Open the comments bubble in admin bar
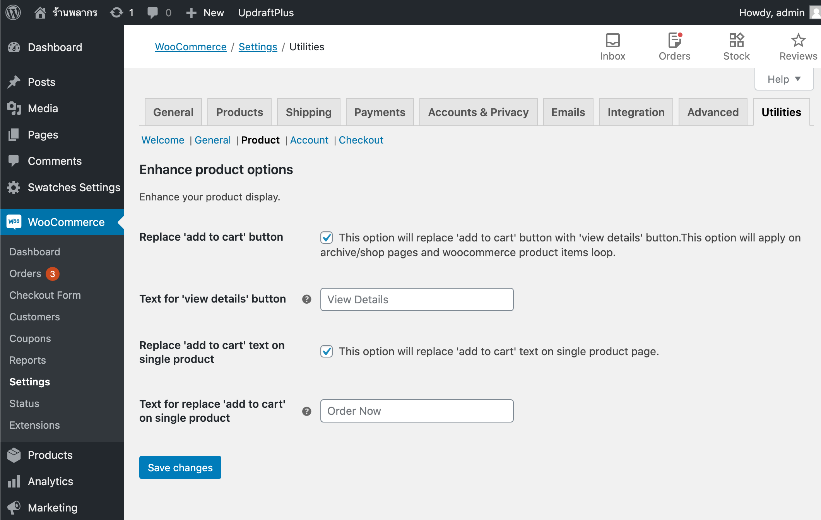Viewport: 821px width, 520px height. [152, 12]
